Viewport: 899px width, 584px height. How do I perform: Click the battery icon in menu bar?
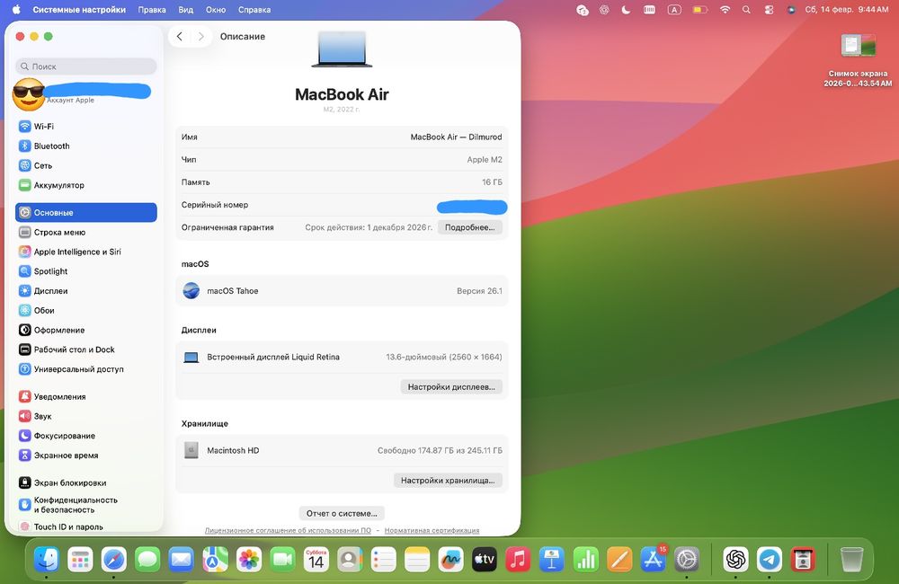click(x=700, y=10)
